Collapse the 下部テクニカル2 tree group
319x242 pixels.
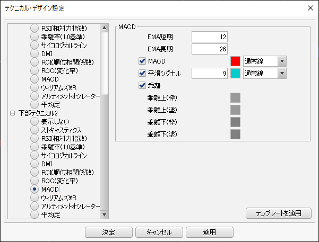point(13,113)
